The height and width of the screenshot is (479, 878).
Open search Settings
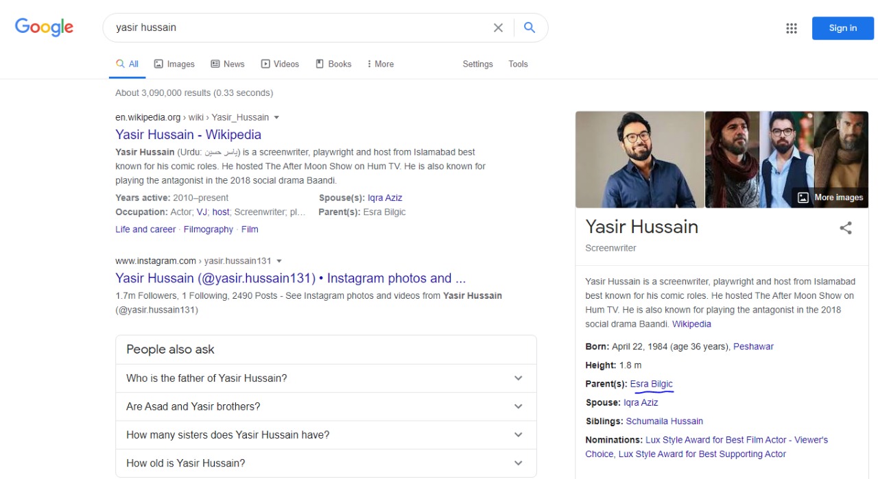477,64
